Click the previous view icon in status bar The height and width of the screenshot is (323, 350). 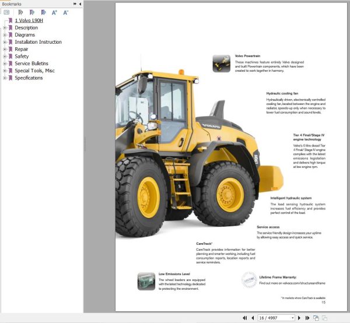pos(316,318)
